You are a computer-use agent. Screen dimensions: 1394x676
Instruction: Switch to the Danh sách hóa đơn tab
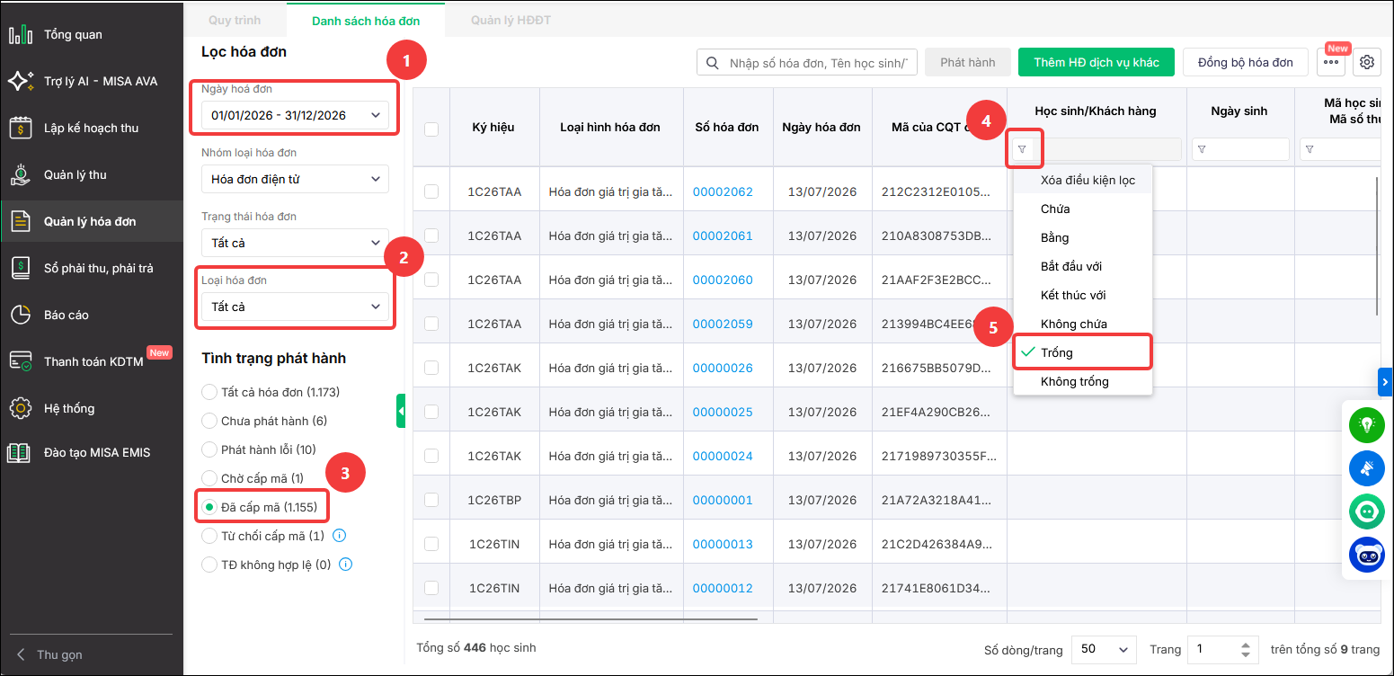tap(366, 20)
